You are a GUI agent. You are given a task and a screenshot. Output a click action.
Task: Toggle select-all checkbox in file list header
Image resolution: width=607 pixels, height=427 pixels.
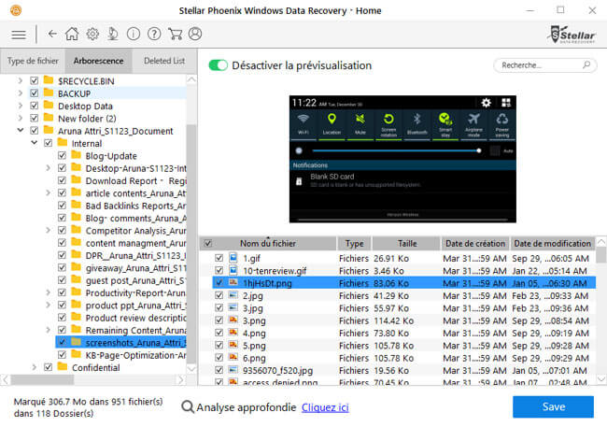[207, 243]
